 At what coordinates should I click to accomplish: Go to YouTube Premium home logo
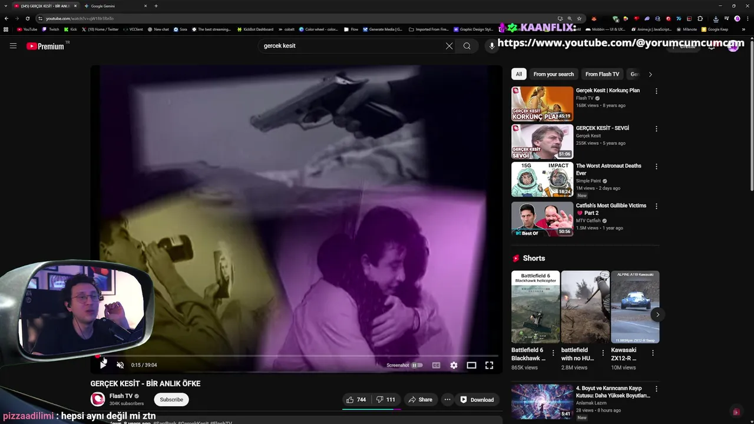pos(45,46)
